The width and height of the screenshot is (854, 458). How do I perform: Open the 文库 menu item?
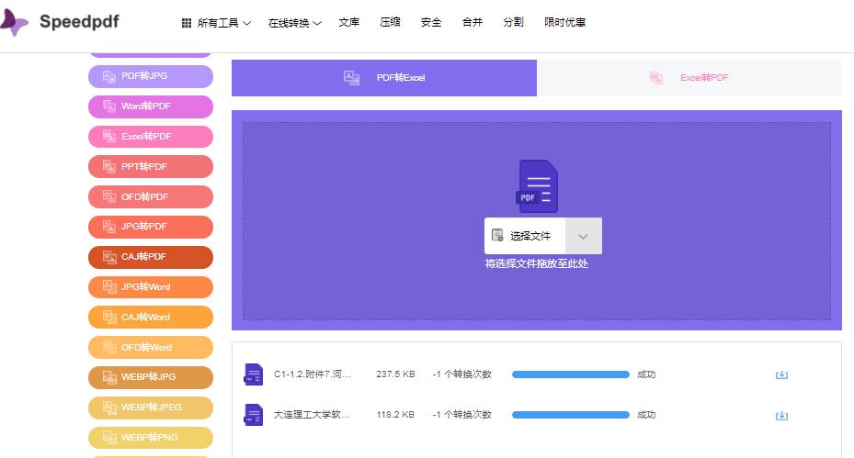pyautogui.click(x=348, y=22)
